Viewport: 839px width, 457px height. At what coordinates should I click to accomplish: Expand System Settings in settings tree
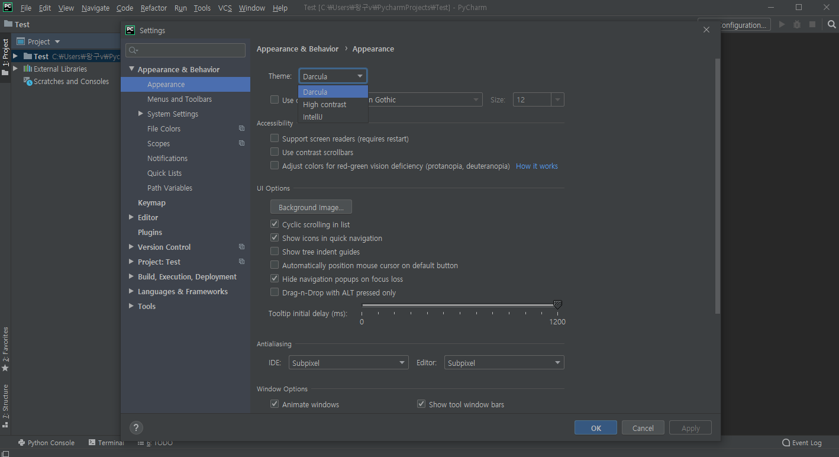click(x=141, y=114)
